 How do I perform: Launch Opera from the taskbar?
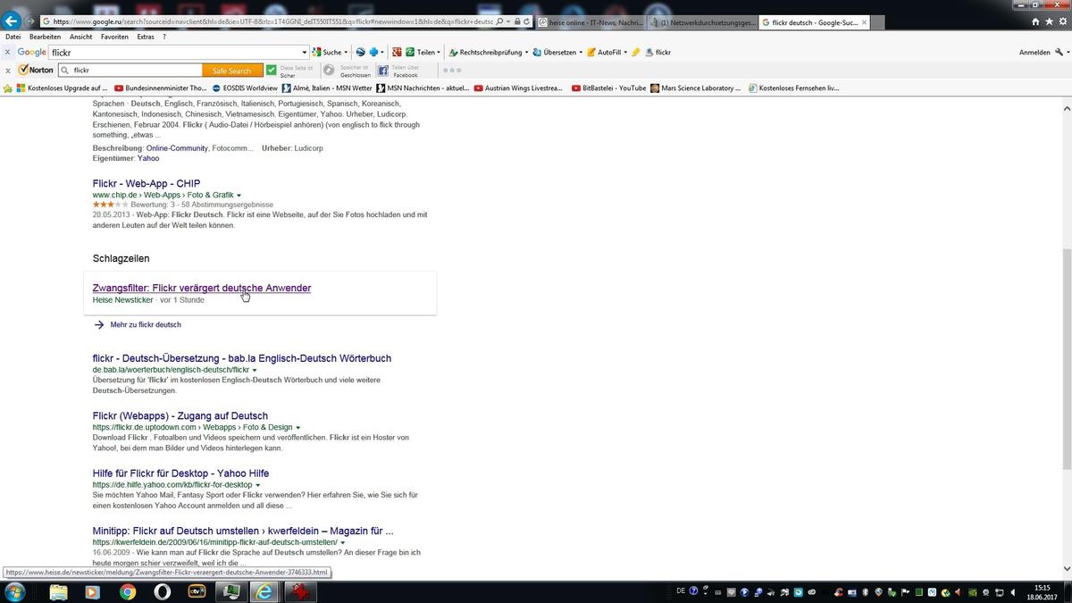(x=163, y=591)
